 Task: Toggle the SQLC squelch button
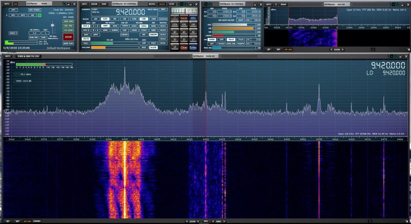click(x=86, y=43)
